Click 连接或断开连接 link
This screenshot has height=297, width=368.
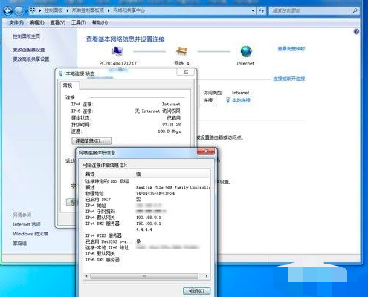(289, 79)
